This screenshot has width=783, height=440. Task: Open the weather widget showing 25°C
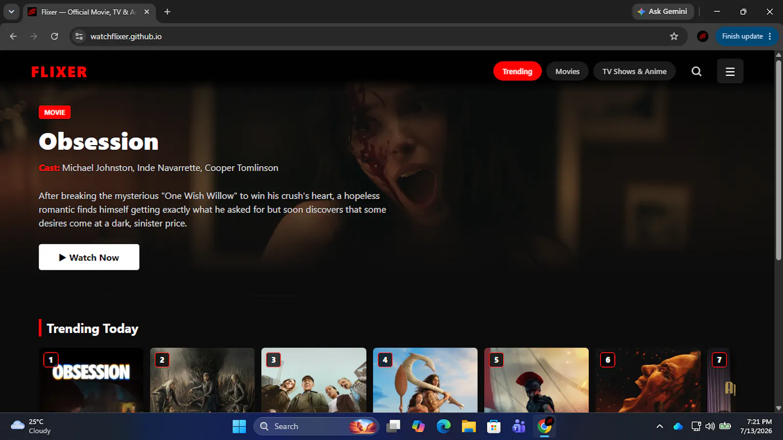point(31,426)
